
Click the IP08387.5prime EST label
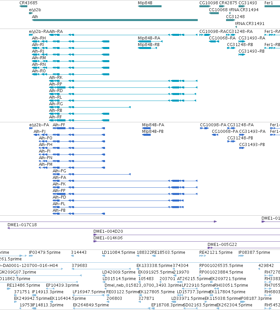pyautogui.click(x=254, y=252)
